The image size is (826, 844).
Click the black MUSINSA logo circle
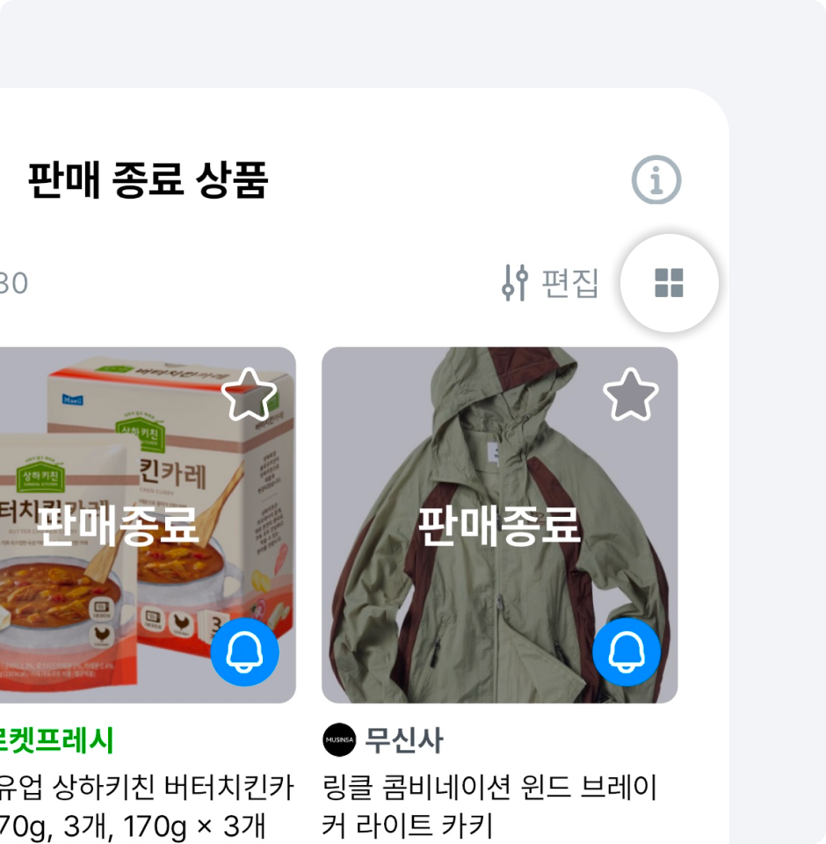(339, 739)
